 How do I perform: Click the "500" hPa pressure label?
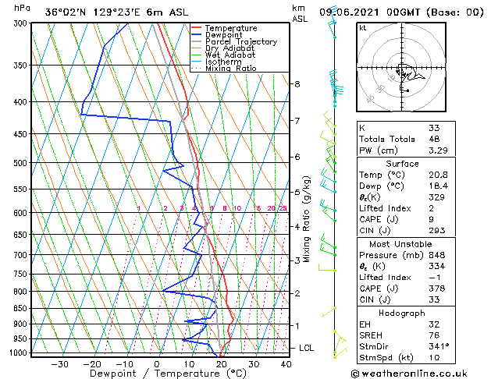point(22,163)
